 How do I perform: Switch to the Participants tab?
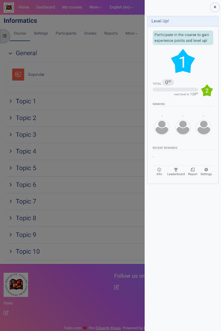pos(66,34)
